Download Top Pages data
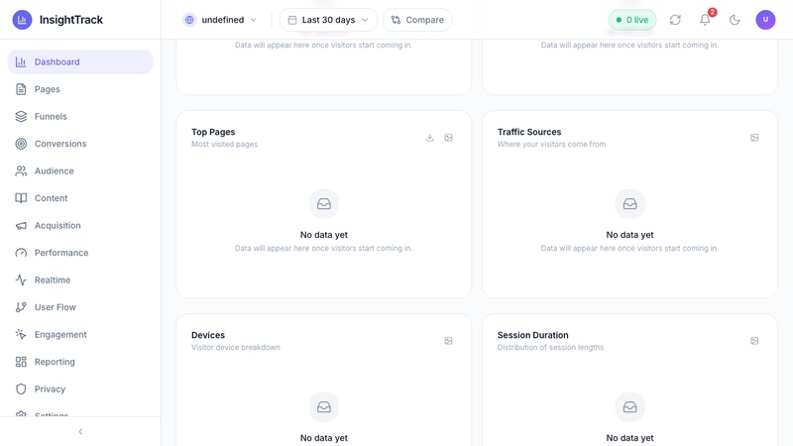793x446 pixels. 430,138
